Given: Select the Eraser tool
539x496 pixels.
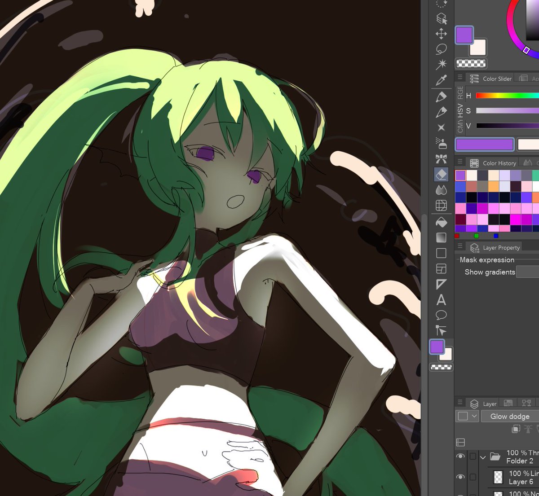Looking at the screenshot, I should (x=442, y=174).
